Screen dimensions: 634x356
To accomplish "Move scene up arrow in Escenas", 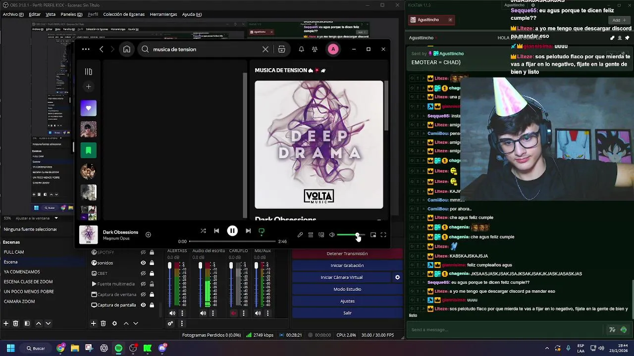I will (x=39, y=323).
